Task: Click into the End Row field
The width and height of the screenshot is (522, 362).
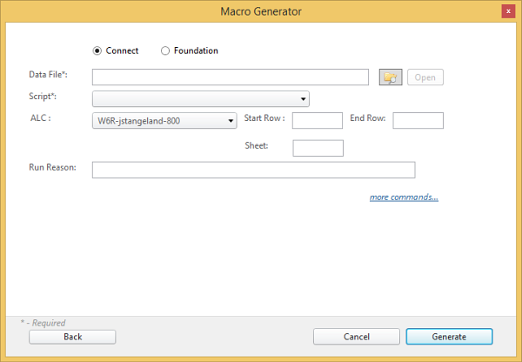Action: click(x=418, y=121)
